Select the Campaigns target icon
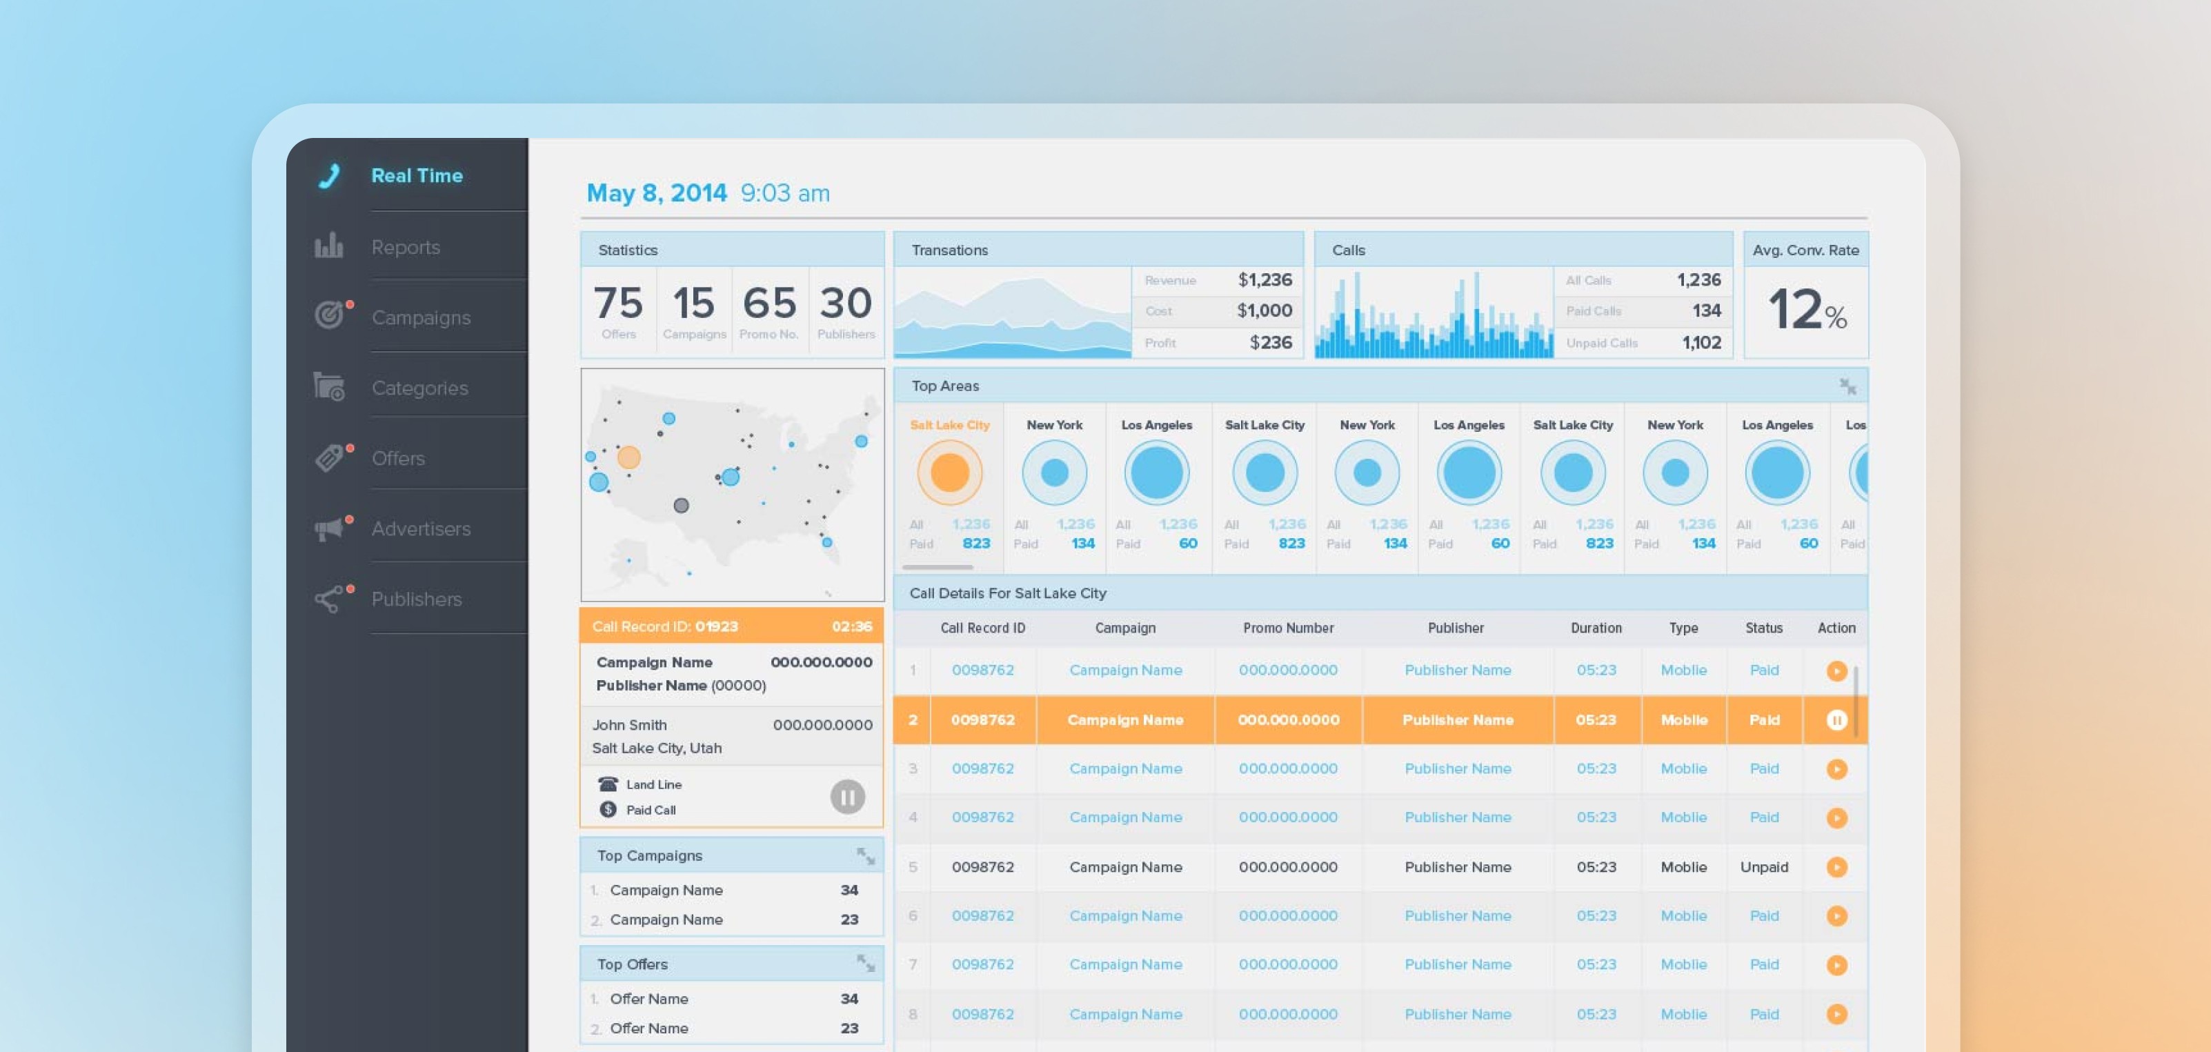 click(330, 315)
